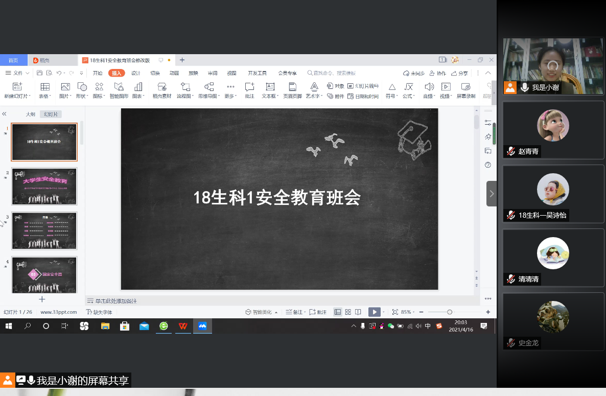The image size is (606, 396).
Task: Select the second slide thumbnail 大学生安全教育
Action: 44,187
